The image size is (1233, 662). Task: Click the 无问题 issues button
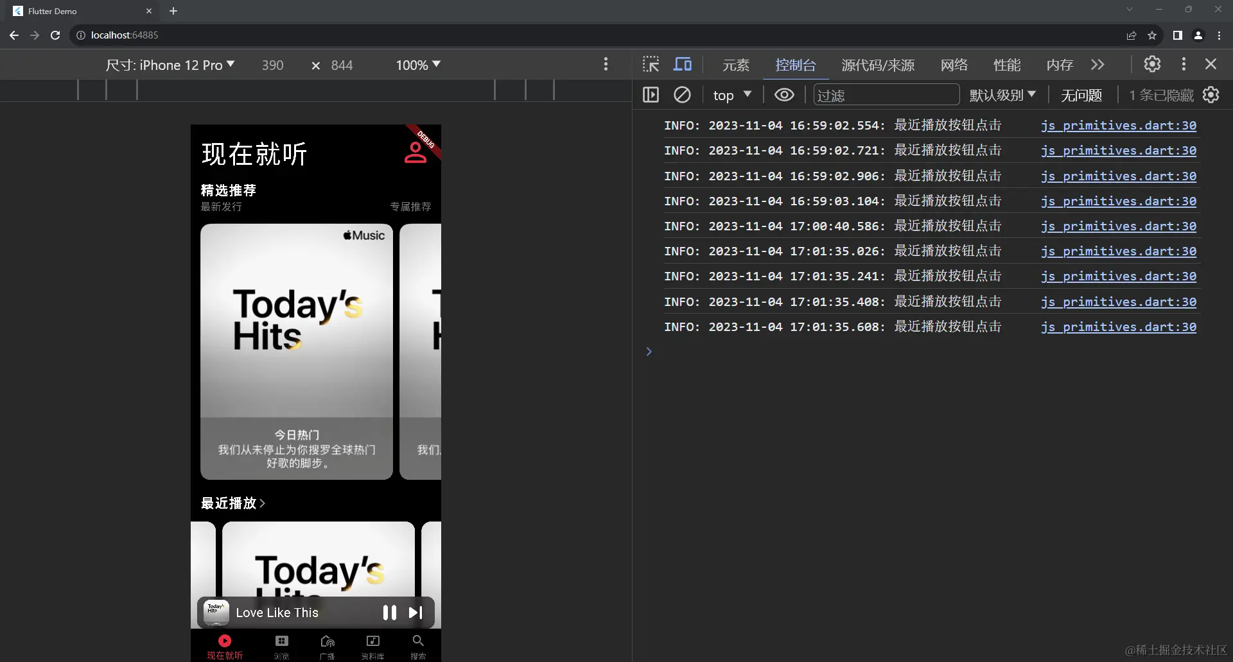pos(1081,95)
